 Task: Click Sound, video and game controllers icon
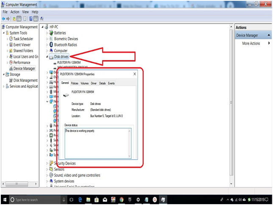pos(51,175)
